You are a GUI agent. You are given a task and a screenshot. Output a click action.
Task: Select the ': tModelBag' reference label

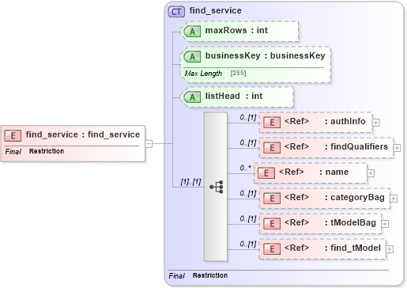pyautogui.click(x=350, y=223)
